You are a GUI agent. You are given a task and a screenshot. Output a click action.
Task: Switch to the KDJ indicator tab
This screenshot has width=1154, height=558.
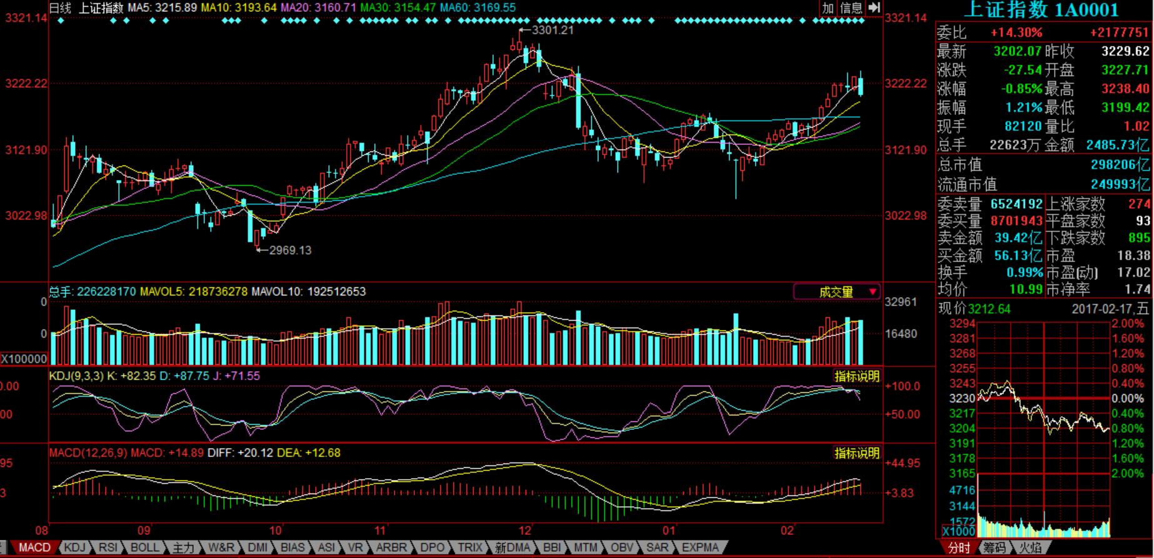(x=74, y=547)
